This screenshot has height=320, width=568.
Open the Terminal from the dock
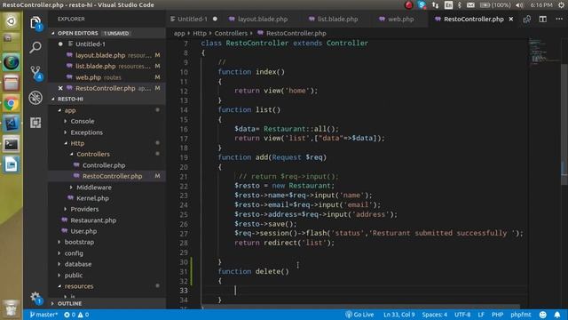(x=12, y=144)
